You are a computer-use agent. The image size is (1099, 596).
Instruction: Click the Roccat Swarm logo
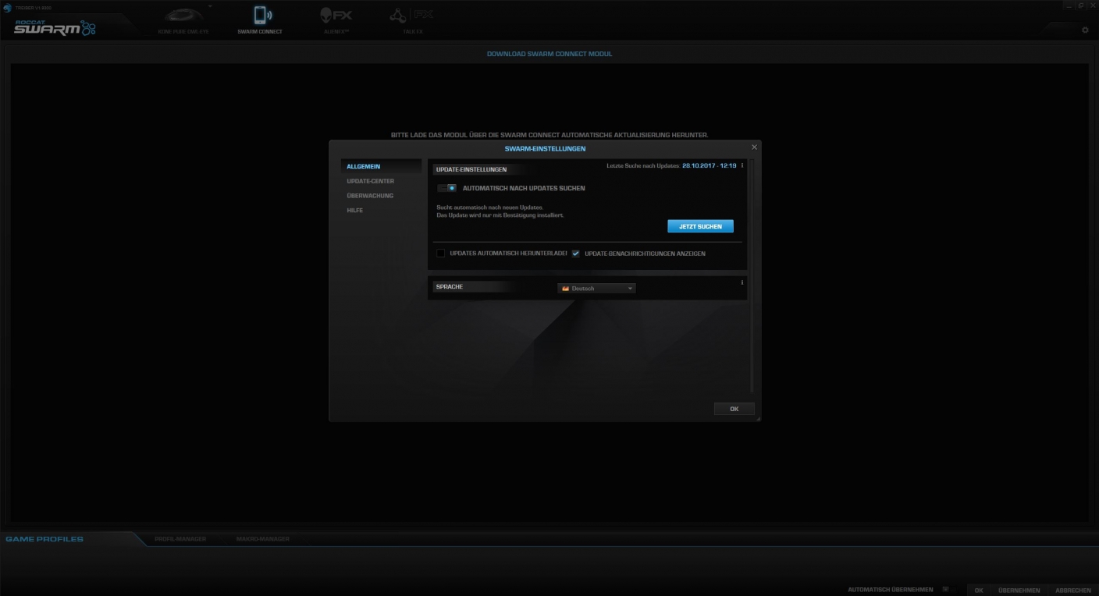point(55,28)
